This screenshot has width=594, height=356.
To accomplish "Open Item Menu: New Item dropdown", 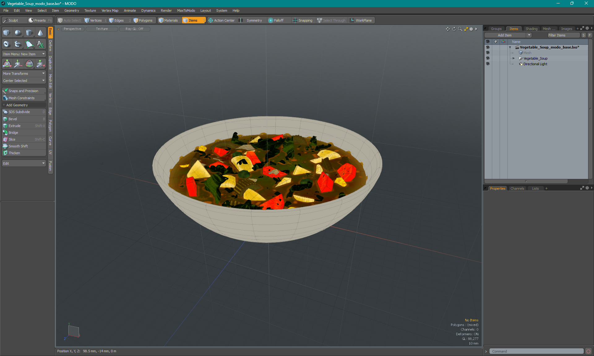I will (24, 54).
